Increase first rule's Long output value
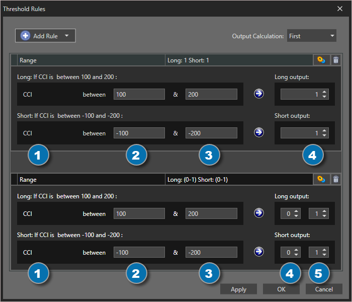Image resolution: width=352 pixels, height=302 pixels. point(324,92)
